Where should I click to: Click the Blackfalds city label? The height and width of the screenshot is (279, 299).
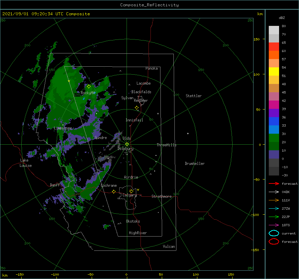141,92
